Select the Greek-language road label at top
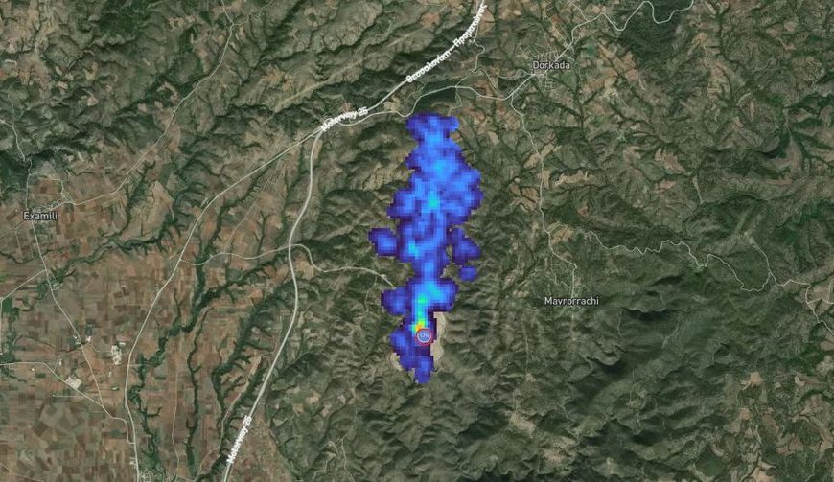 pos(446,45)
